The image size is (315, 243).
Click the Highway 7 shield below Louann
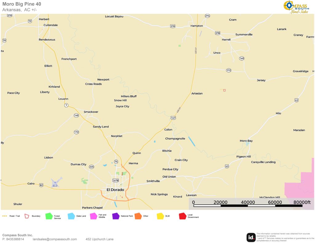pos(66,105)
